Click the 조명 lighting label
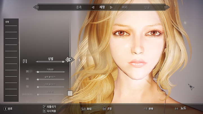Image resolution: width=203 pixels, height=114 pixels. point(109,109)
